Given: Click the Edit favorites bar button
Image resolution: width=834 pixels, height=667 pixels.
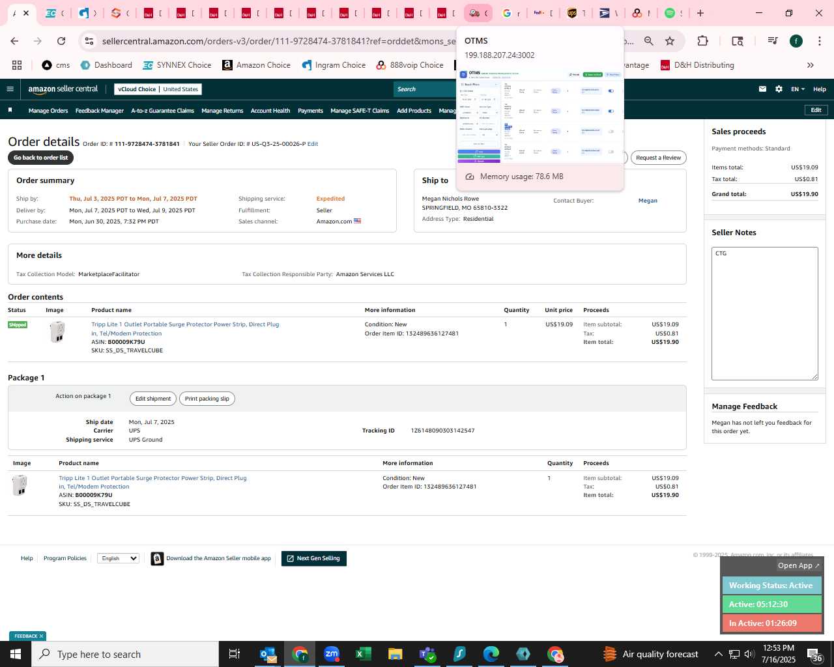Looking at the screenshot, I should click(x=816, y=110).
